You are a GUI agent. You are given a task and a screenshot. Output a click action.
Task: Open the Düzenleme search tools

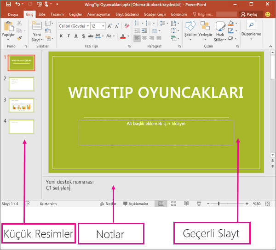pos(251,30)
